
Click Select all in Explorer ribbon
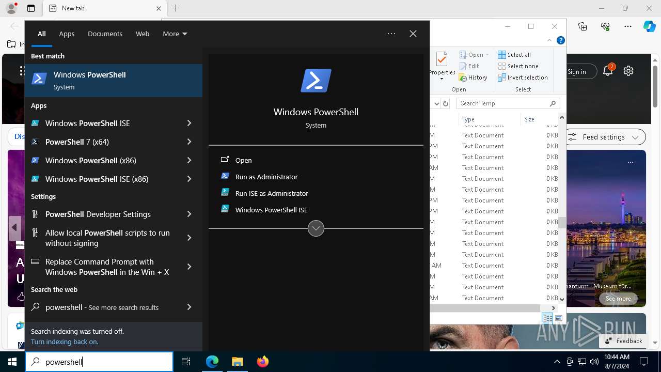(x=514, y=55)
